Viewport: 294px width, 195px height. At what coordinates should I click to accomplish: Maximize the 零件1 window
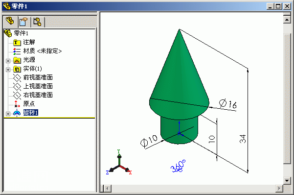click(278, 6)
